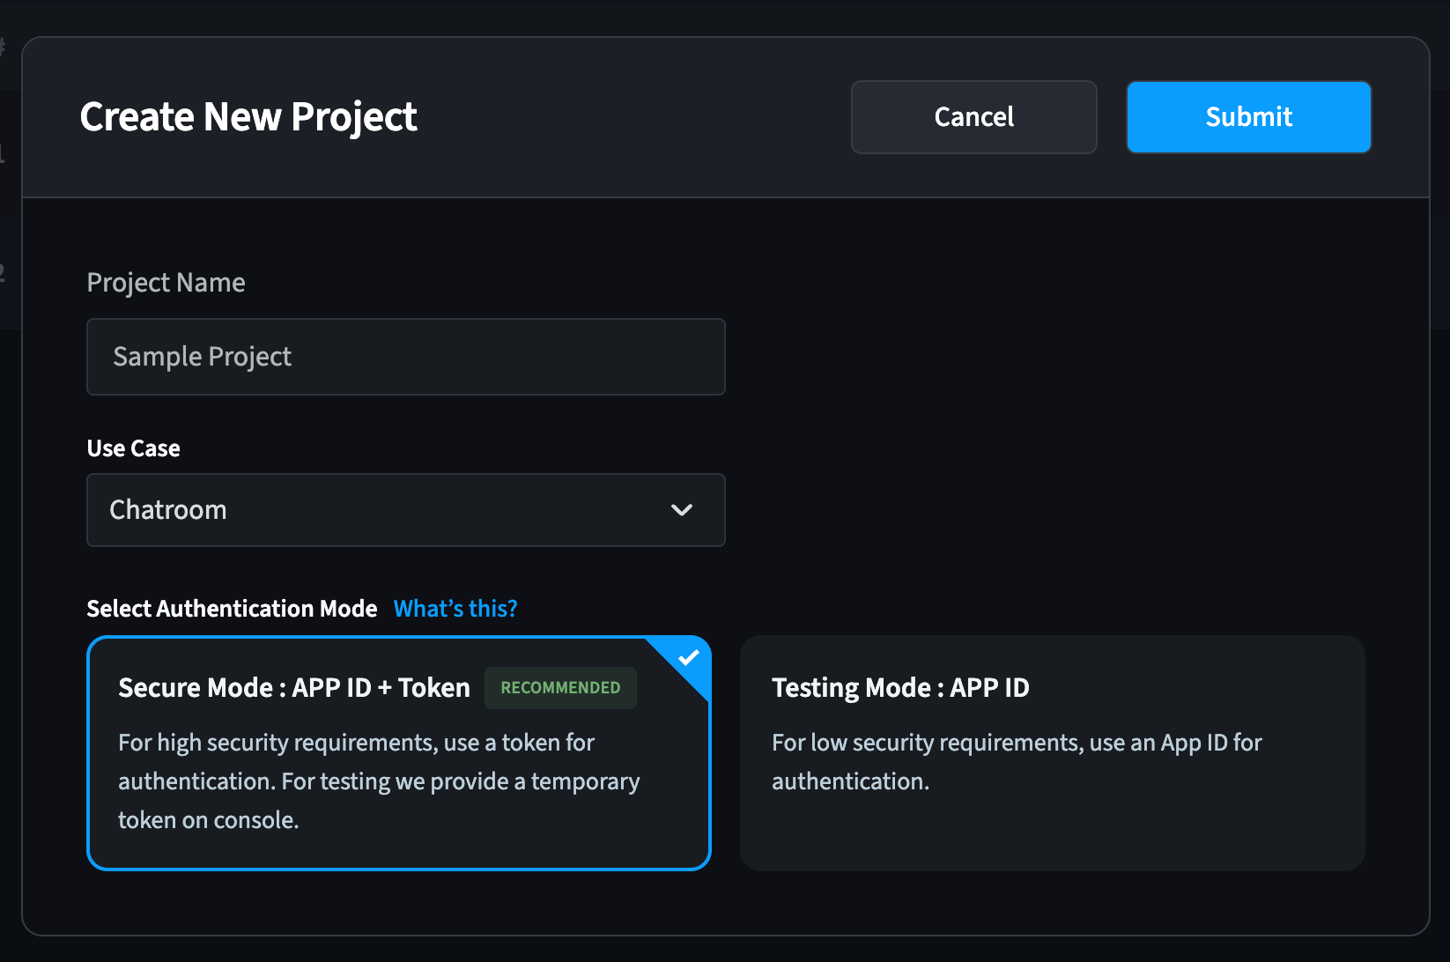The image size is (1450, 962).
Task: Click the Secure Mode description text
Action: click(379, 781)
